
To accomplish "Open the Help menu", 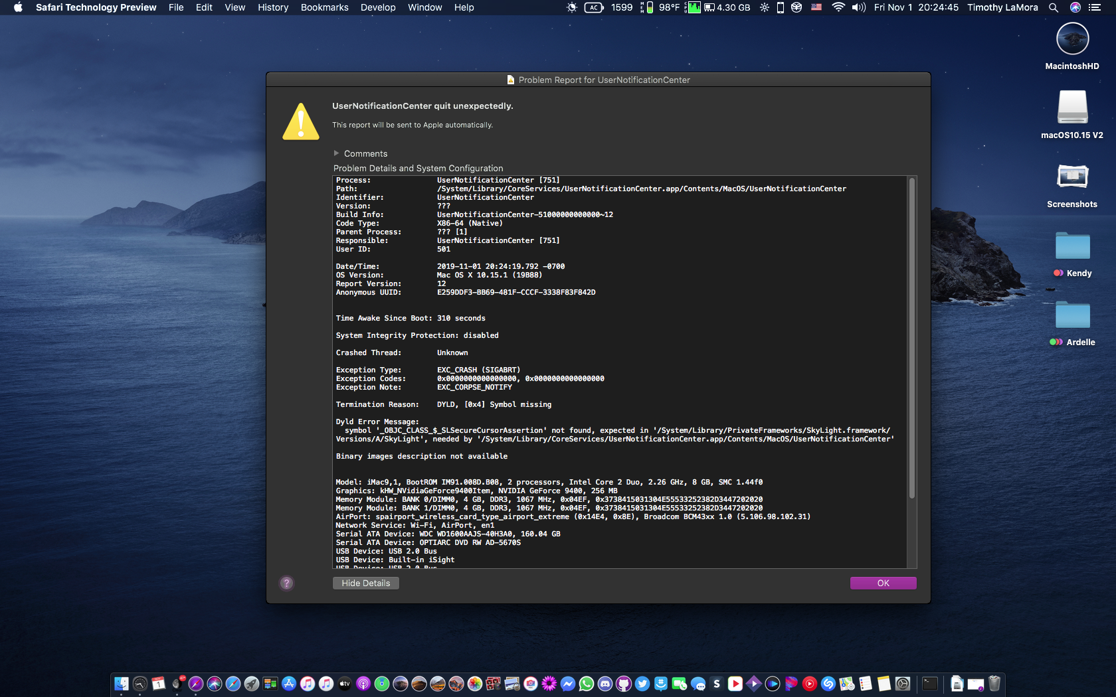I will [x=464, y=7].
